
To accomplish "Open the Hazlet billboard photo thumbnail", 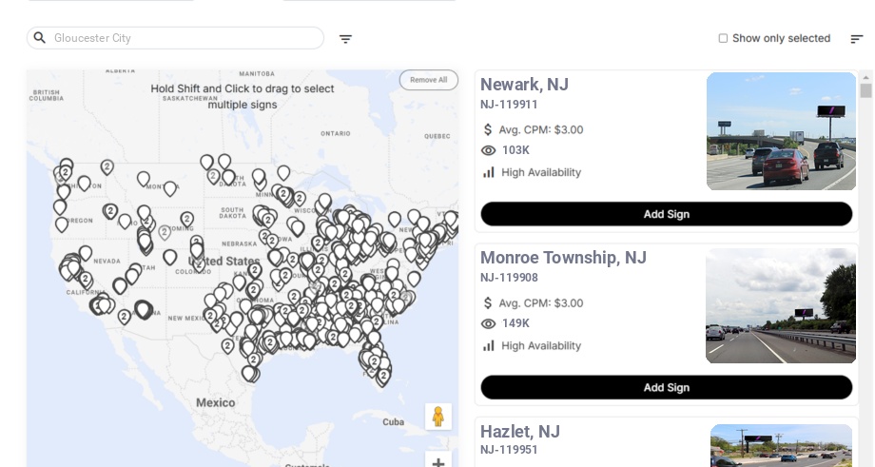I will tap(781, 445).
